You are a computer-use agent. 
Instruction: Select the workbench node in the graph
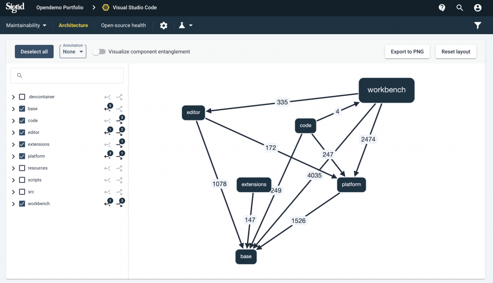pyautogui.click(x=387, y=90)
